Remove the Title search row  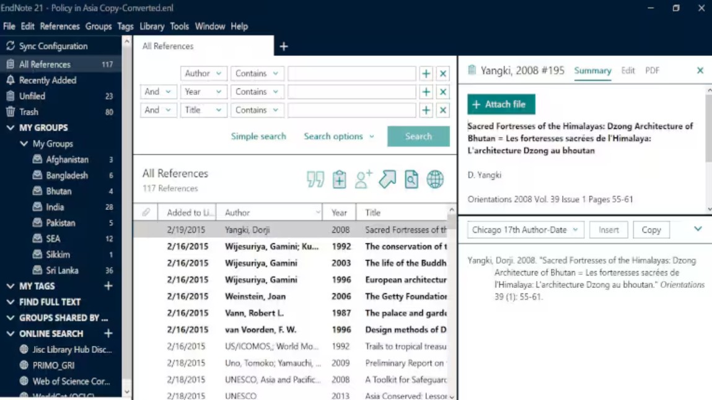tap(442, 110)
